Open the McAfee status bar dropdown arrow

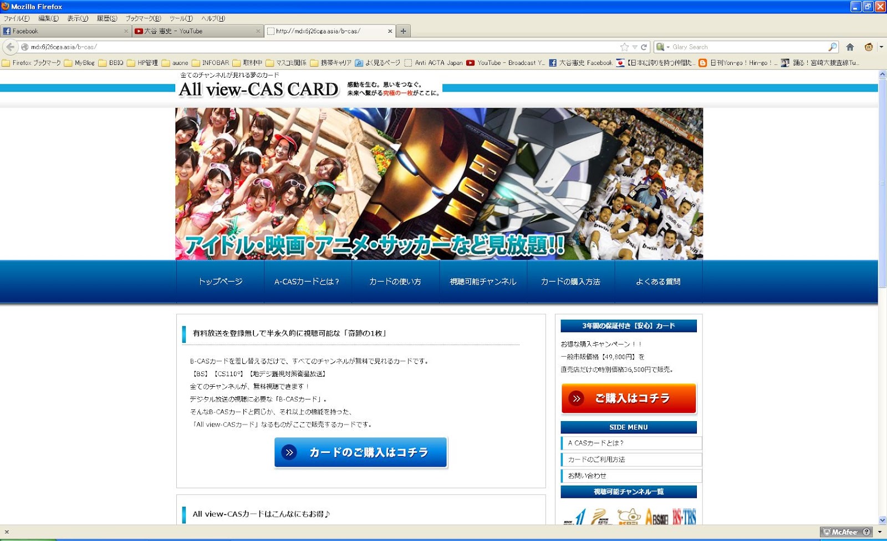click(879, 532)
